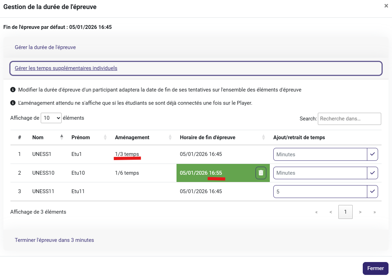
Task: Delete the extra time for UNESS10
Action: (x=261, y=173)
